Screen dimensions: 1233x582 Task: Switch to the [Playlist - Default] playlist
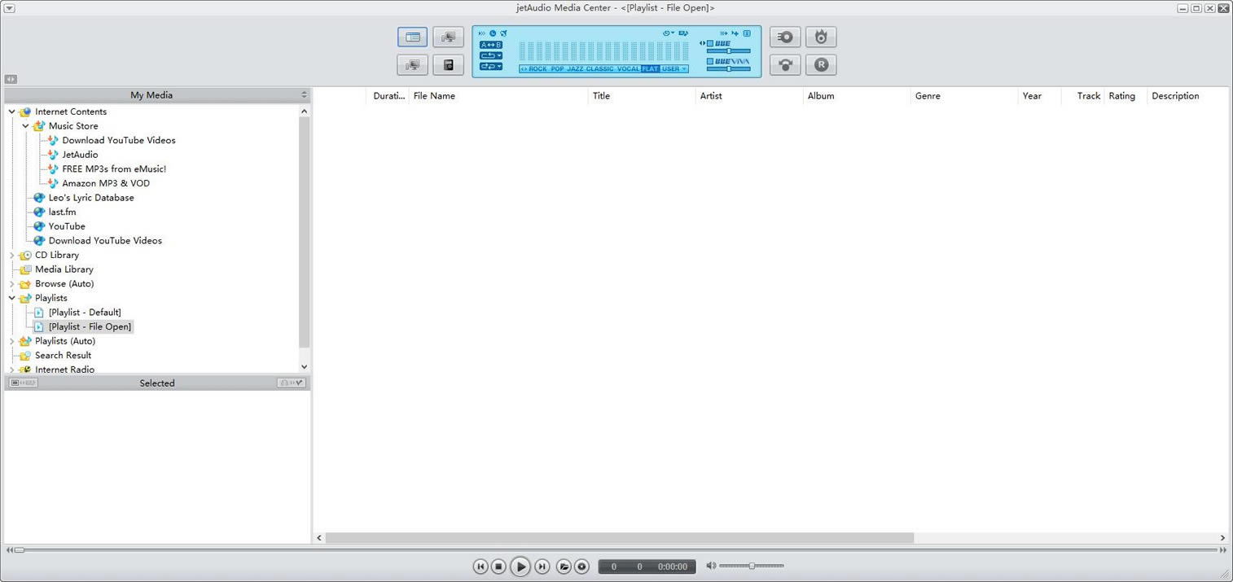click(85, 312)
